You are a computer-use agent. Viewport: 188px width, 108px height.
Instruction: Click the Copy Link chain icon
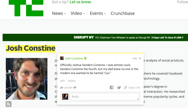tap(126, 88)
